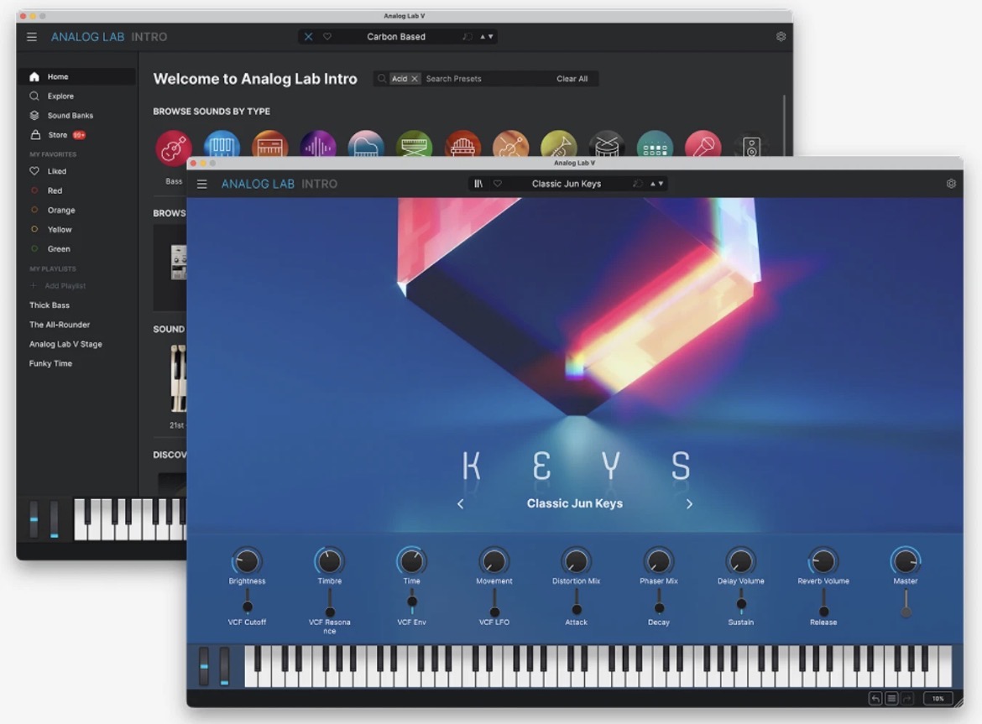Choose the Drums sound type icon
This screenshot has width=982, height=724.
point(606,147)
